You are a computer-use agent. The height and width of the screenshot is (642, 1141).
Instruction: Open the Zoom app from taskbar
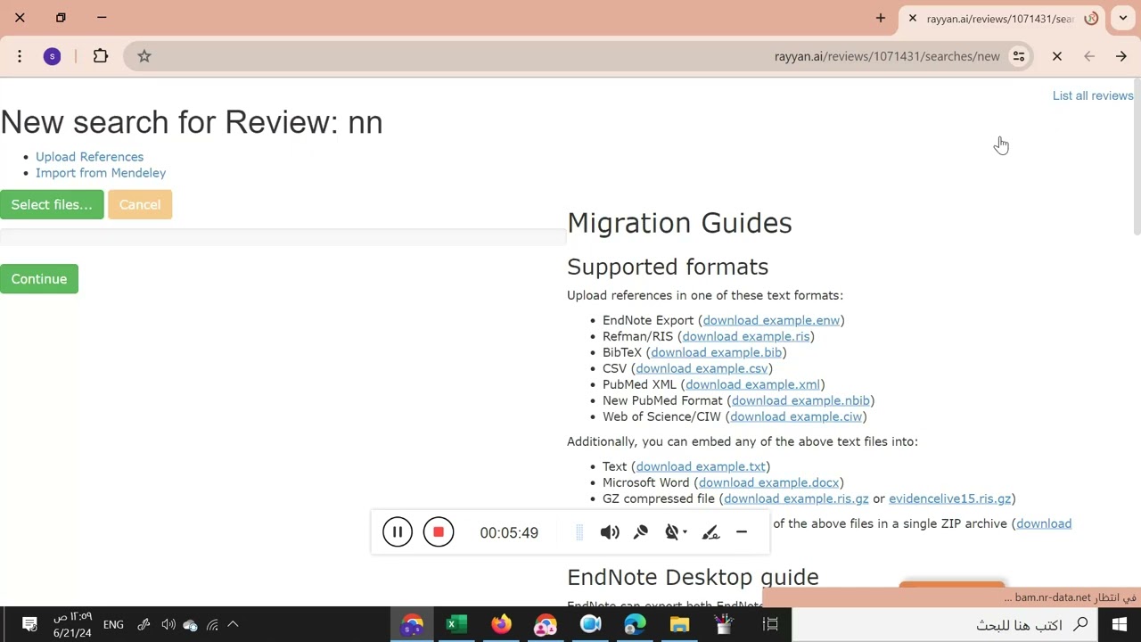[590, 624]
